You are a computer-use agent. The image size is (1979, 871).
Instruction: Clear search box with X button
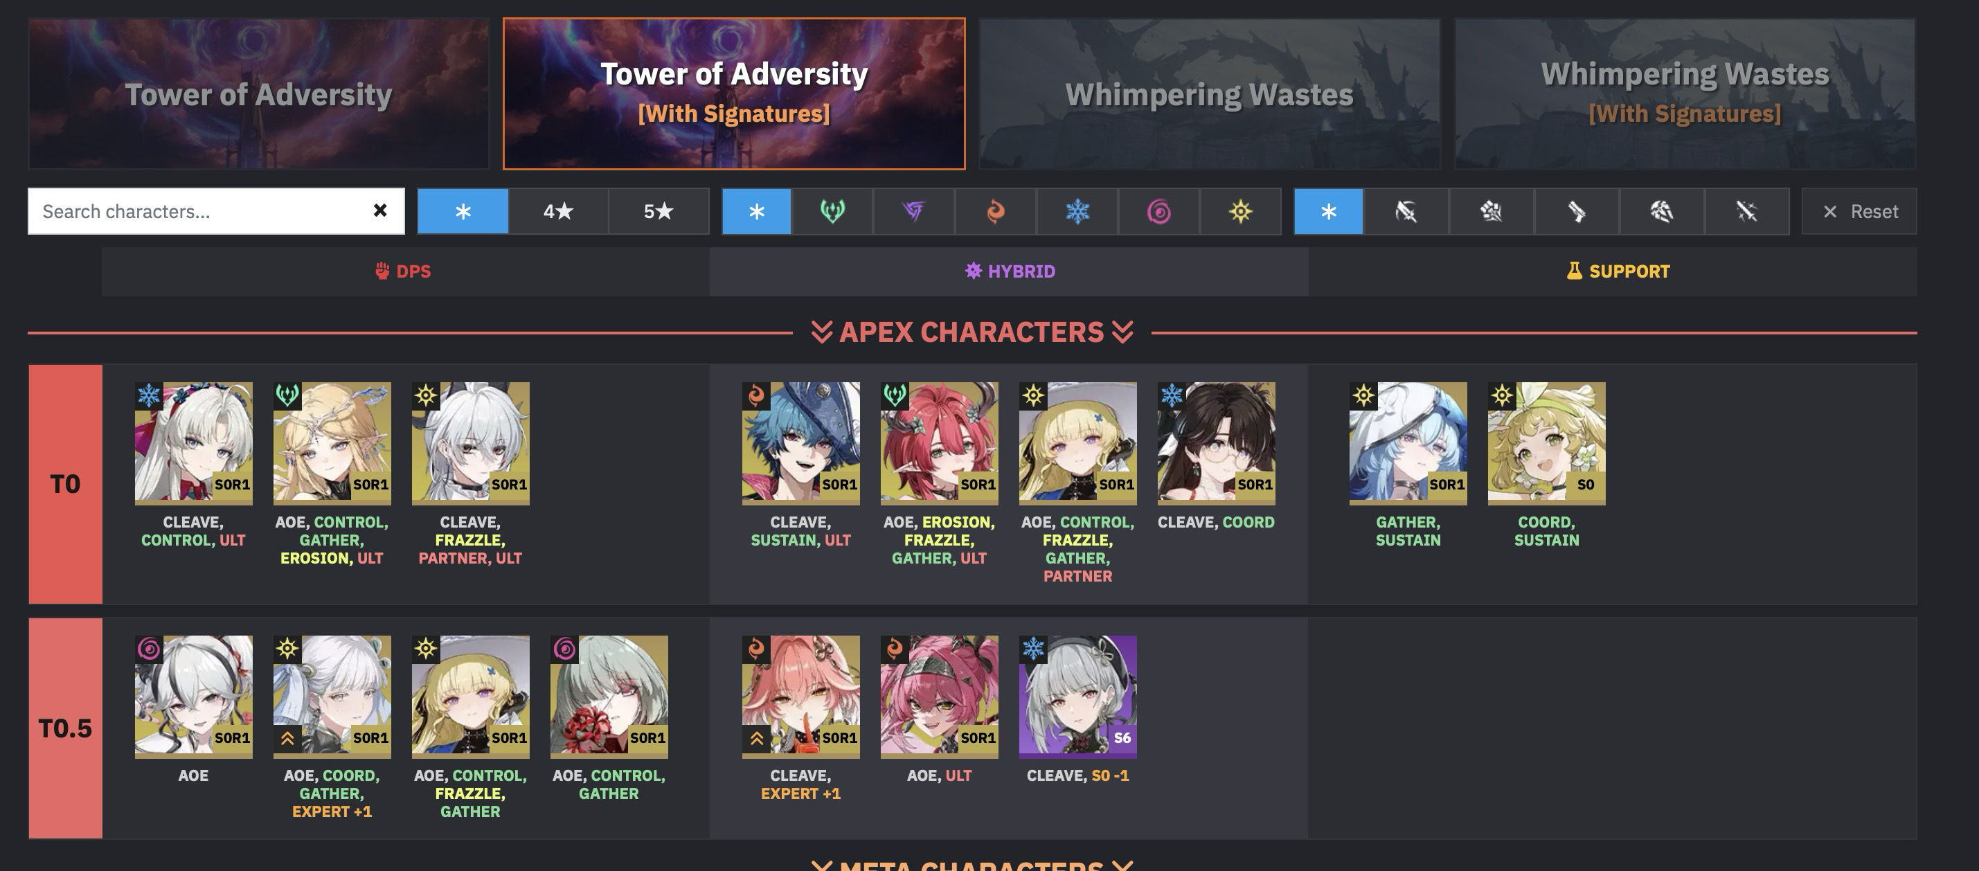(x=379, y=210)
